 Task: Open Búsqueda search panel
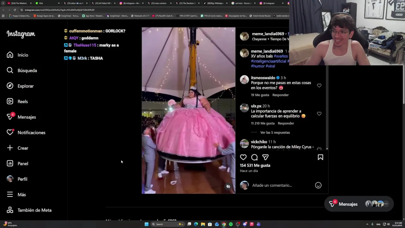tap(22, 71)
